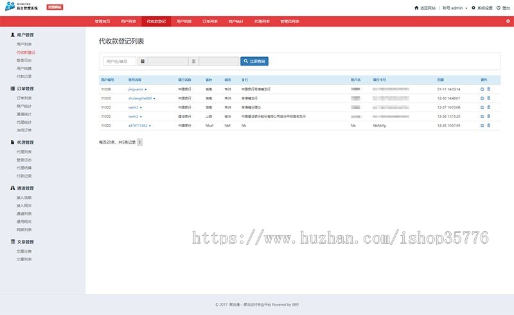Open 文章分类 in the sidebar
This screenshot has width=514, height=315.
[x=24, y=251]
